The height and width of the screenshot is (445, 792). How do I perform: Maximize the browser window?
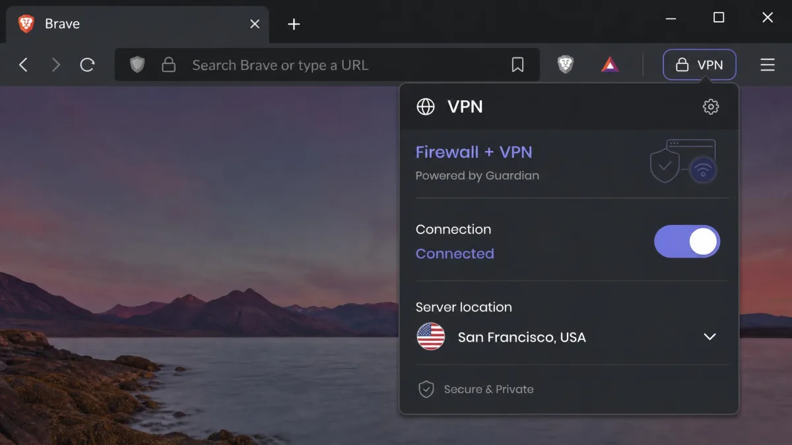pyautogui.click(x=719, y=18)
